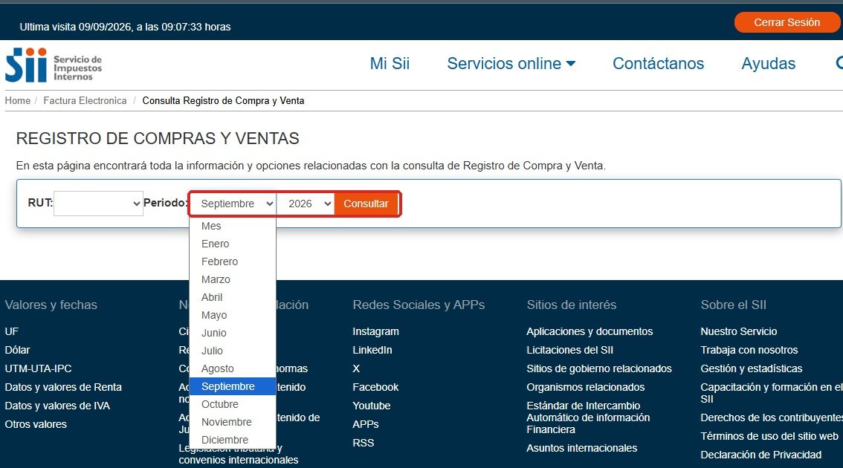Open Nuestro Servicio footer link

point(739,331)
